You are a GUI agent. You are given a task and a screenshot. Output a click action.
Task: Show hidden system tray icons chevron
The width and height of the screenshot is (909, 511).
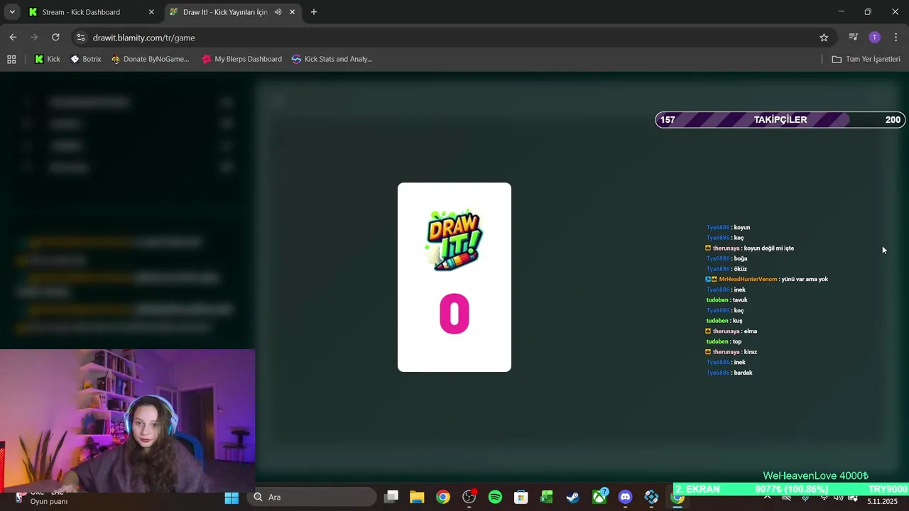tap(767, 498)
